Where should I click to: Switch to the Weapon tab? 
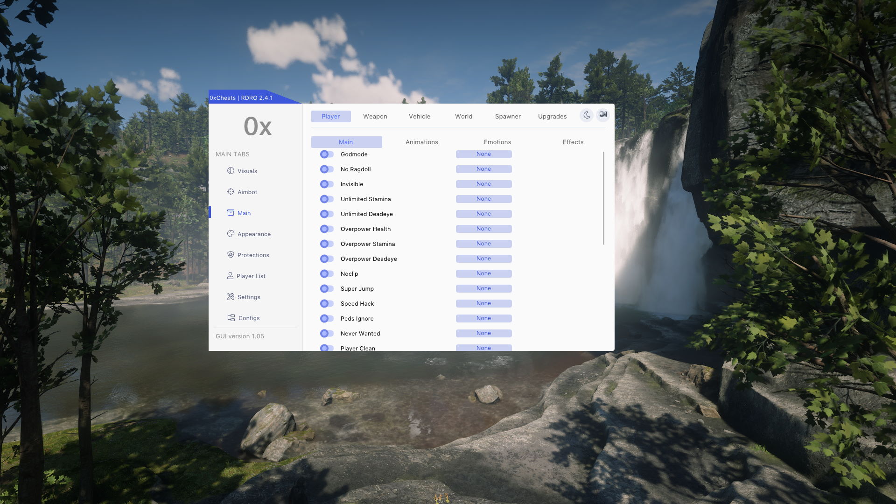click(375, 116)
